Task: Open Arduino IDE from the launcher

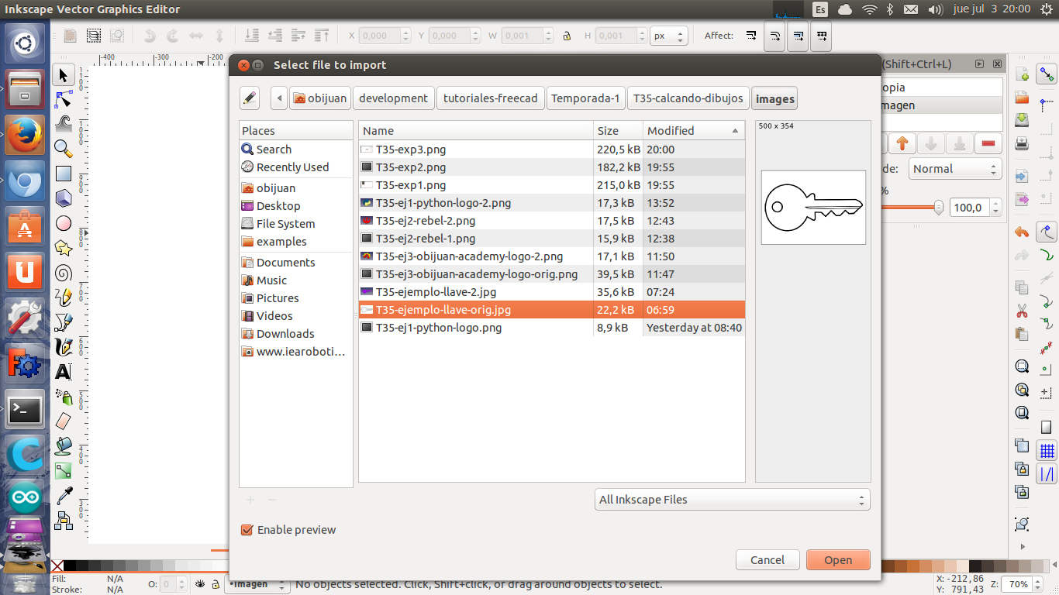Action: pos(25,497)
